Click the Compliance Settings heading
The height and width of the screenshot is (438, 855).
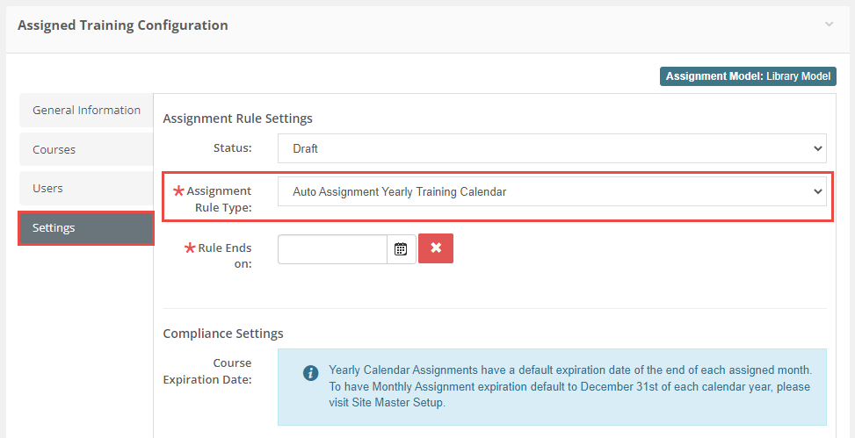click(x=223, y=334)
